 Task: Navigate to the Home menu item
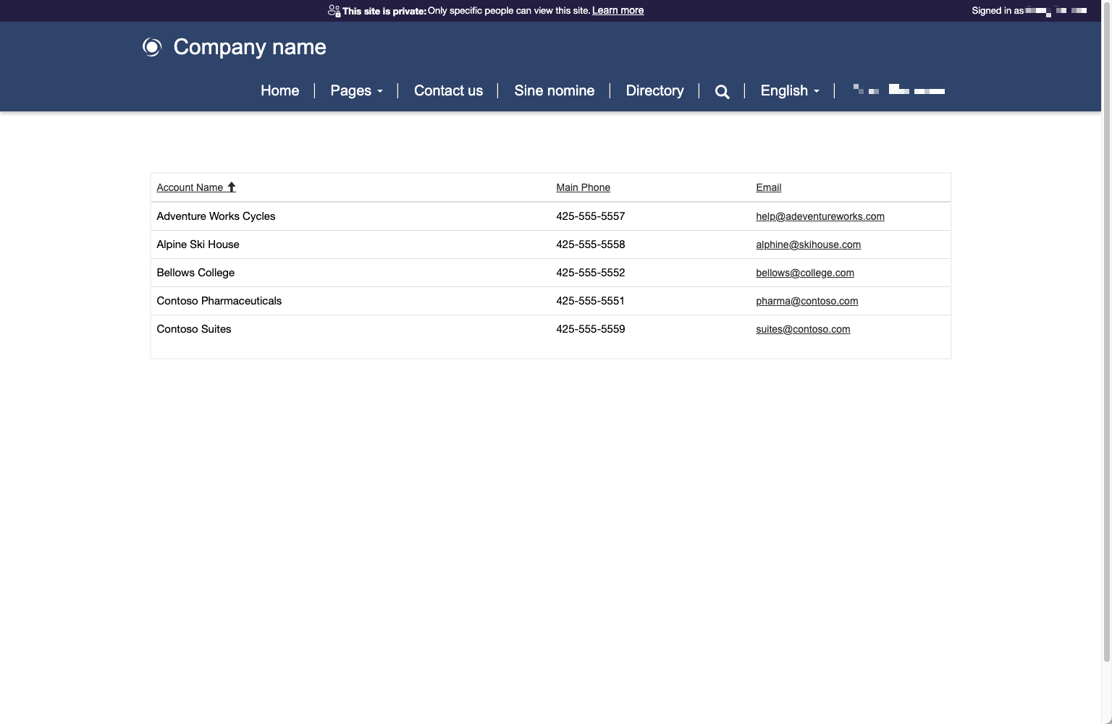279,91
